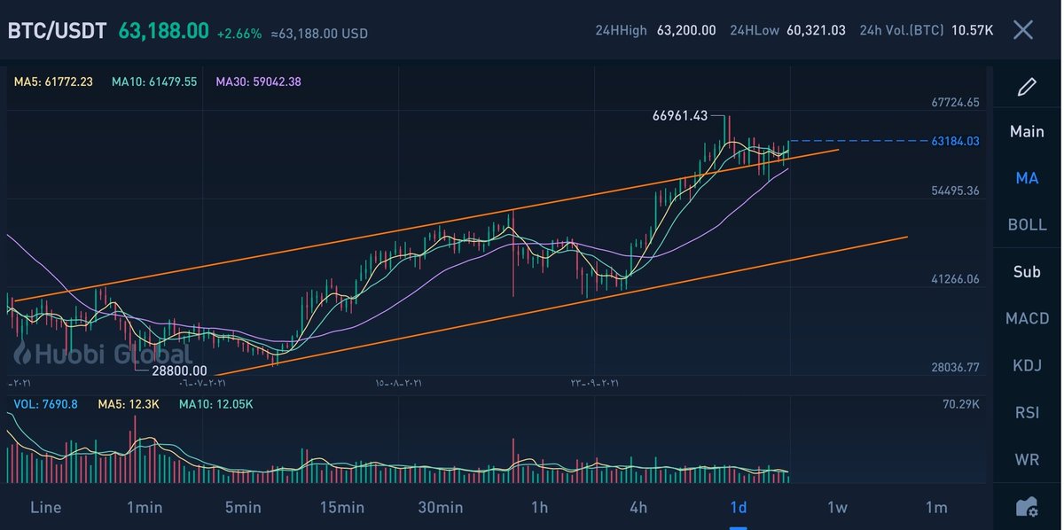Image resolution: width=1064 pixels, height=530 pixels.
Task: Toggle the MA main indicator
Action: click(x=1027, y=178)
